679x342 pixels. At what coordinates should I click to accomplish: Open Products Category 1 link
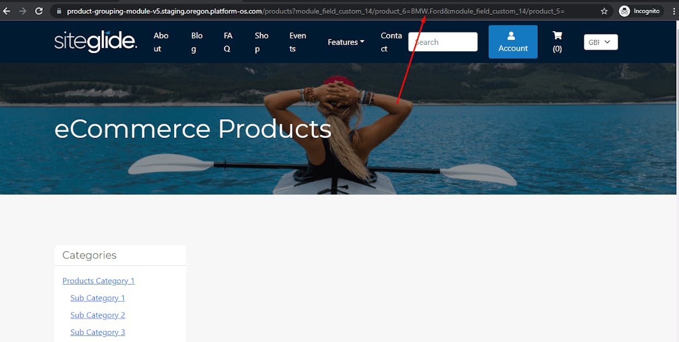99,281
